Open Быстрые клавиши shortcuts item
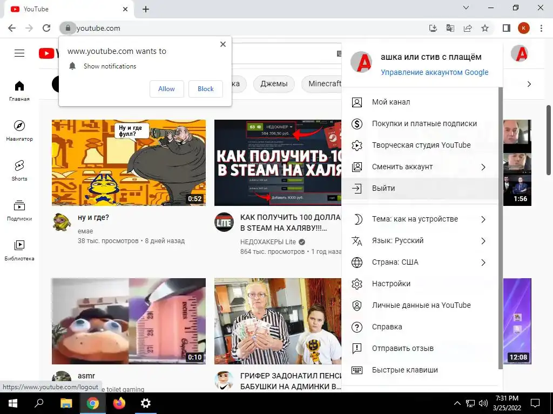 420,370
